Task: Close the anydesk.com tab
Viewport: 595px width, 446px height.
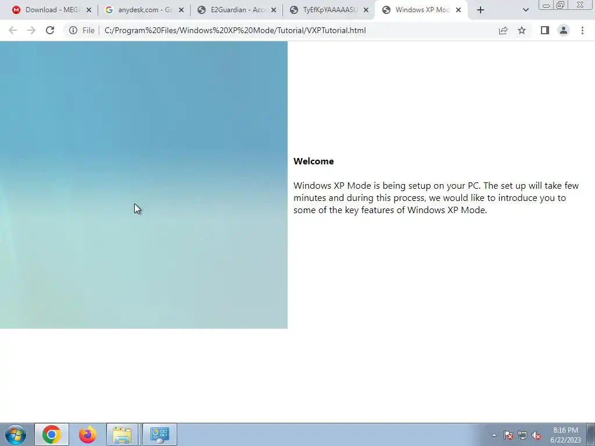Action: [181, 10]
